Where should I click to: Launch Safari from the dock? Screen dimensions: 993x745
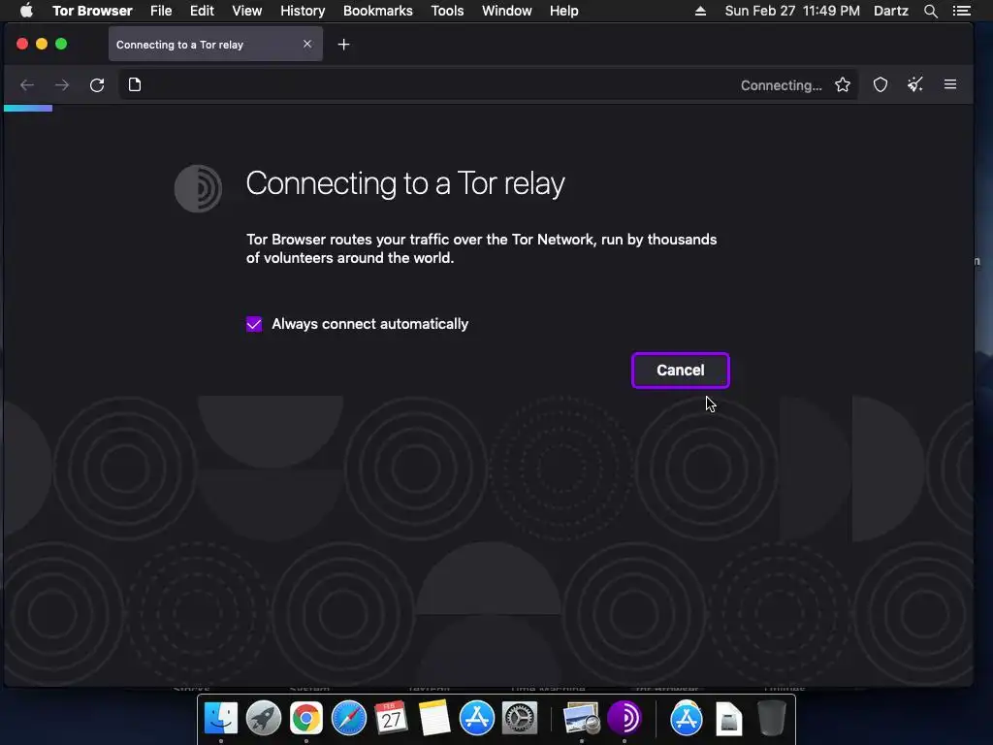tap(349, 719)
